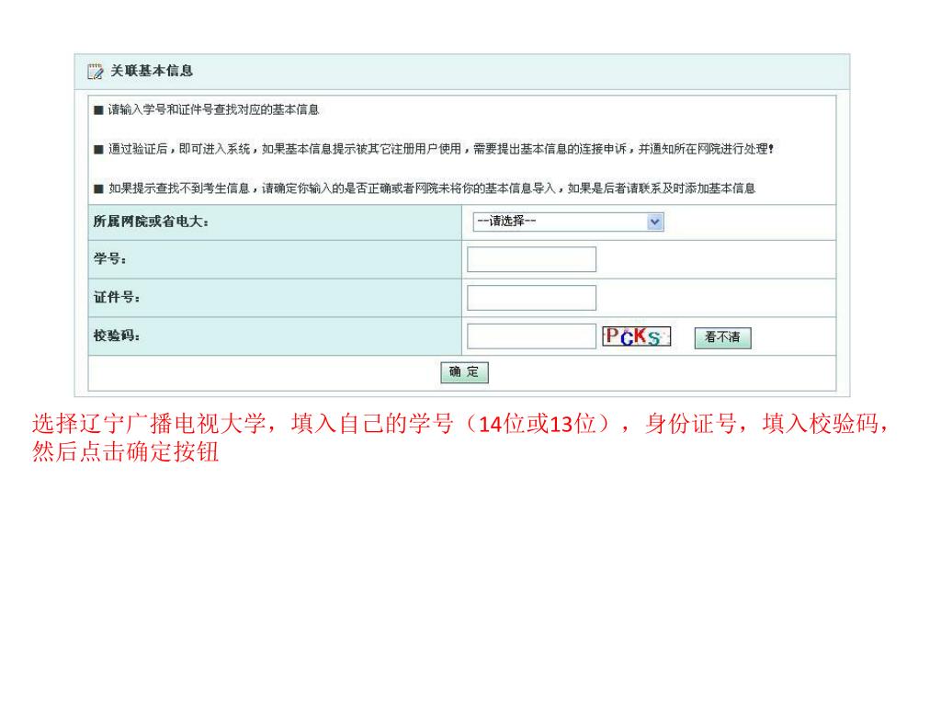The height and width of the screenshot is (706, 941).
Task: Click the 校验码 label
Action: tap(117, 336)
